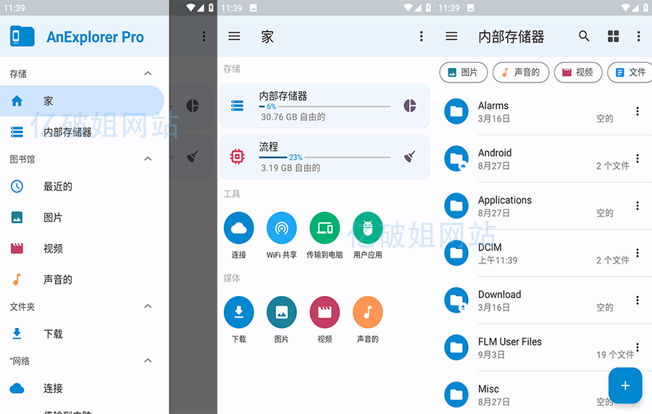Select 家 home item in drawer
The height and width of the screenshot is (414, 652).
(82, 101)
